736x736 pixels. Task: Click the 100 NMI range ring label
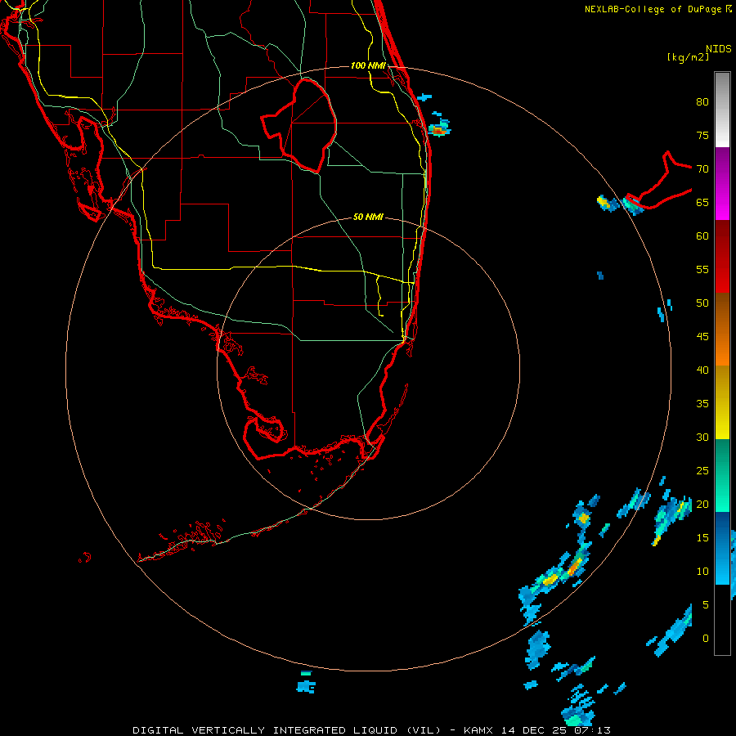pyautogui.click(x=368, y=65)
